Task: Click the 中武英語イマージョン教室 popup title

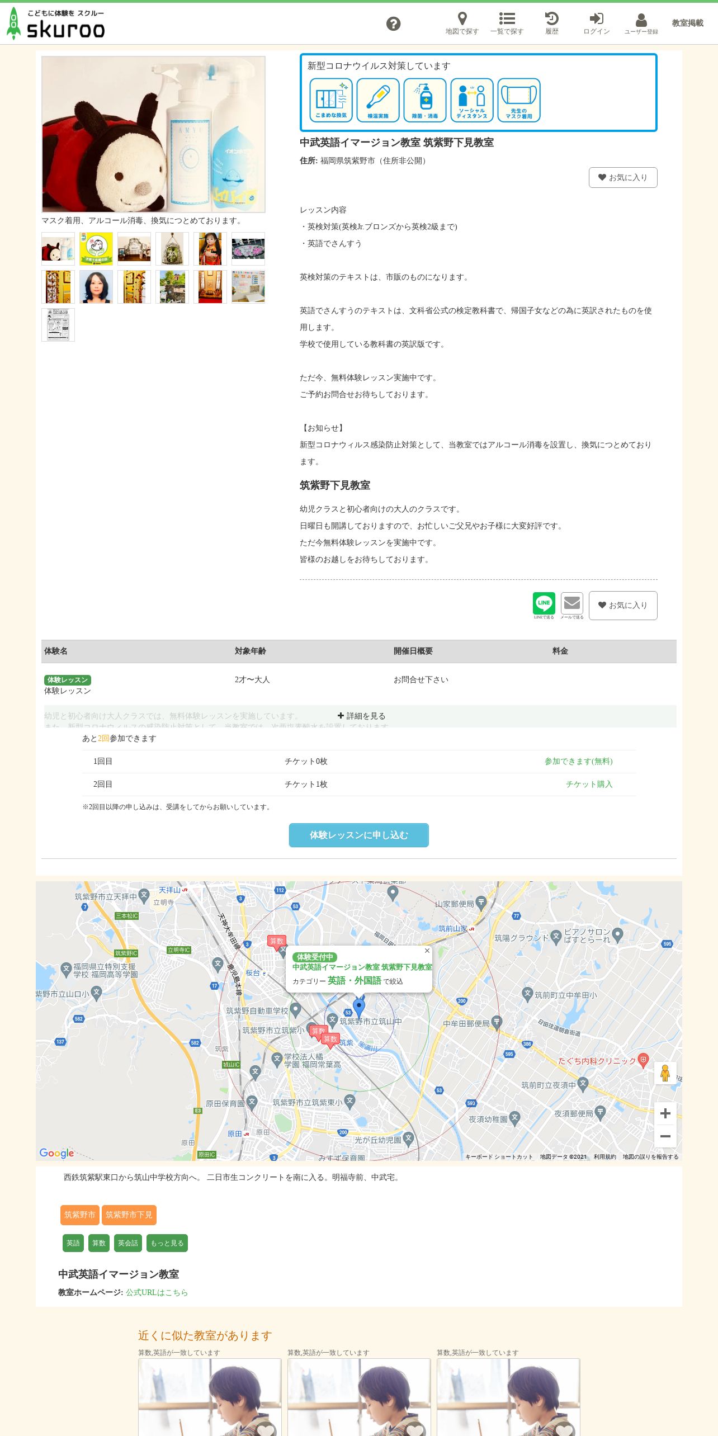Action: [362, 967]
